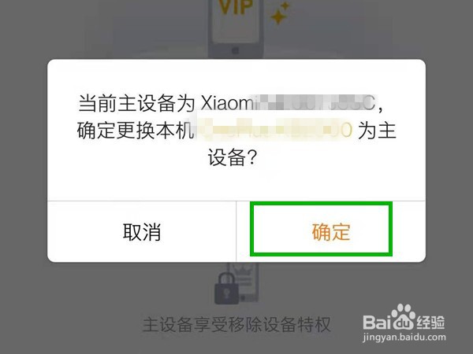Image resolution: width=473 pixels, height=354 pixels.
Task: Tap the 为主 text at the line end
Action: tap(377, 130)
